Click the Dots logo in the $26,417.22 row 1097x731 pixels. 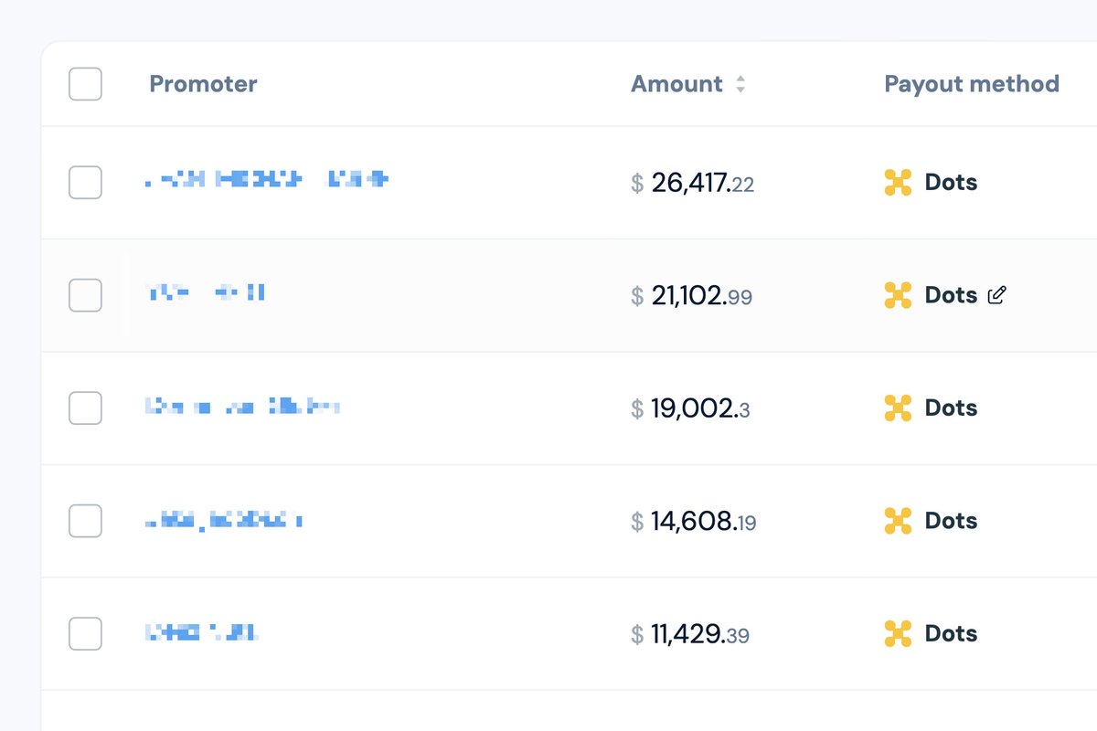(x=899, y=183)
